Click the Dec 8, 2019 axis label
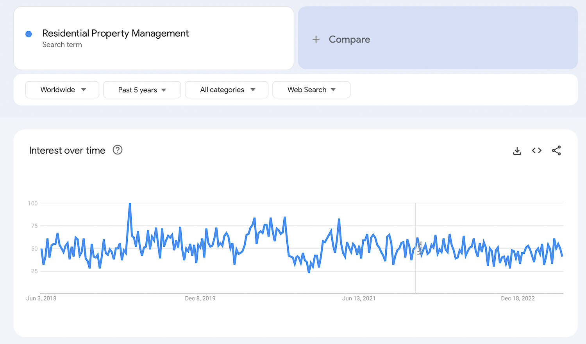The width and height of the screenshot is (586, 344). pos(200,298)
